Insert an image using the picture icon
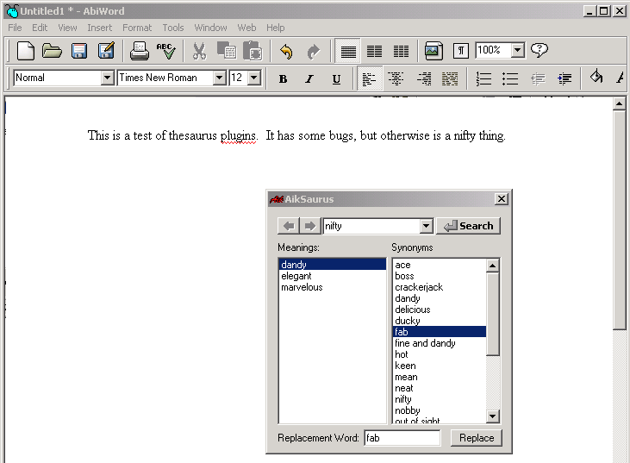This screenshot has width=630, height=463. 433,51
